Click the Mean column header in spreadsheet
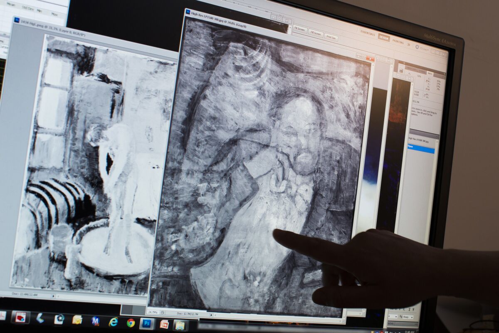 tap(10, 4)
